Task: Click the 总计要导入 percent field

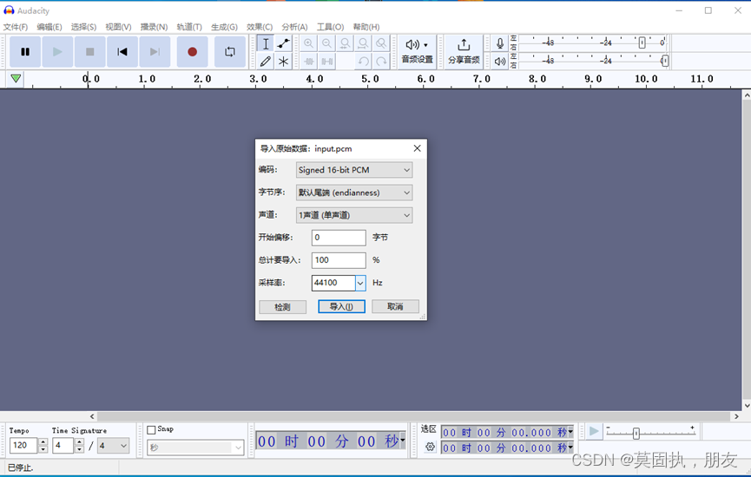Action: (x=339, y=260)
